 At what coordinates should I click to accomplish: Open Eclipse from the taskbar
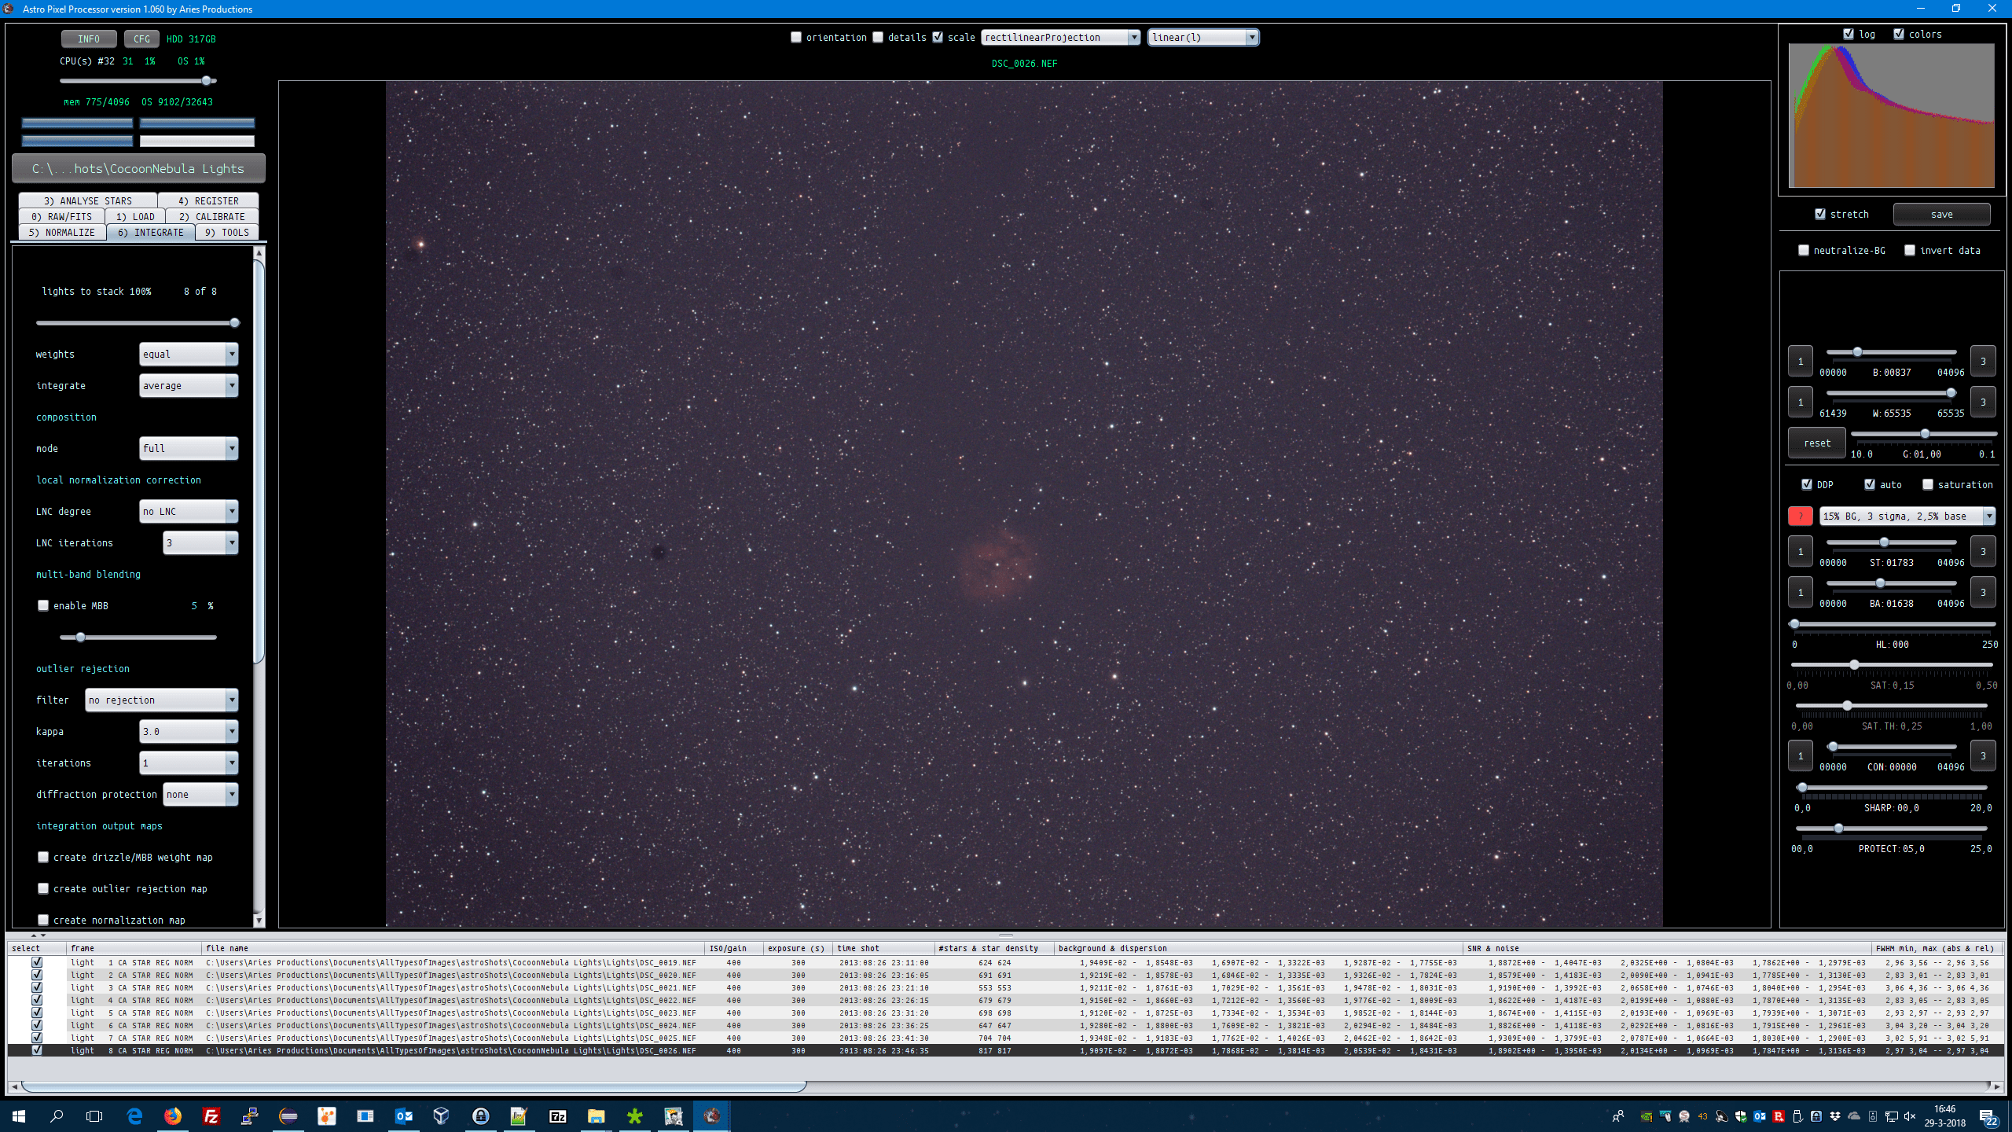pyautogui.click(x=288, y=1115)
